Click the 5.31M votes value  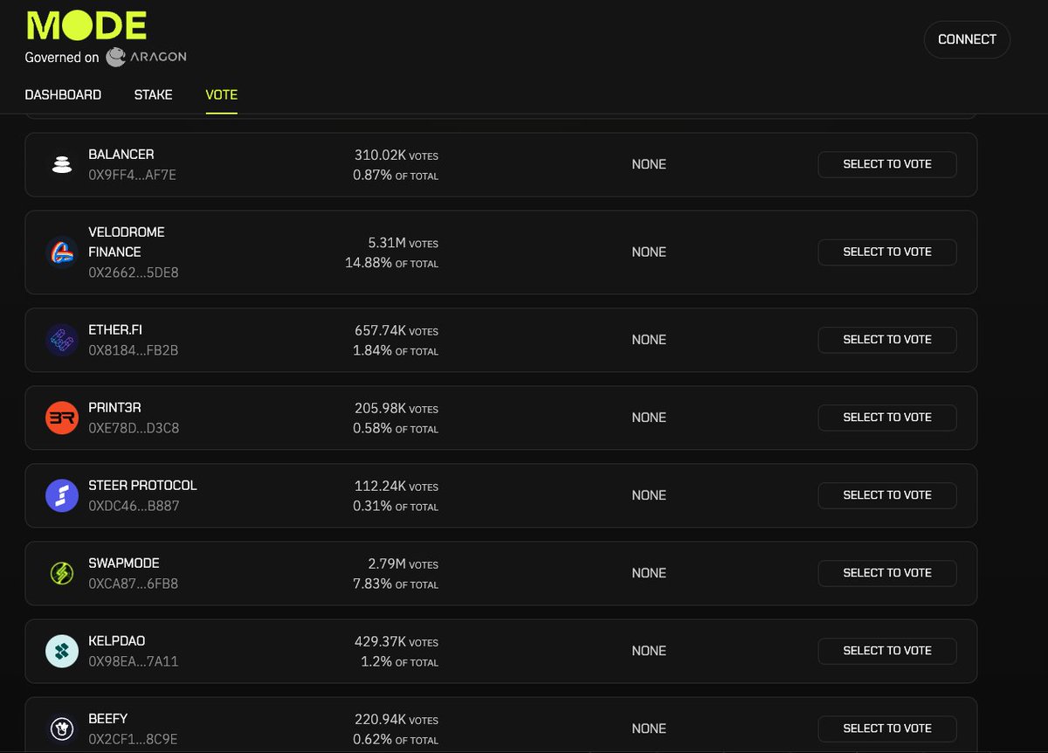[x=403, y=243]
